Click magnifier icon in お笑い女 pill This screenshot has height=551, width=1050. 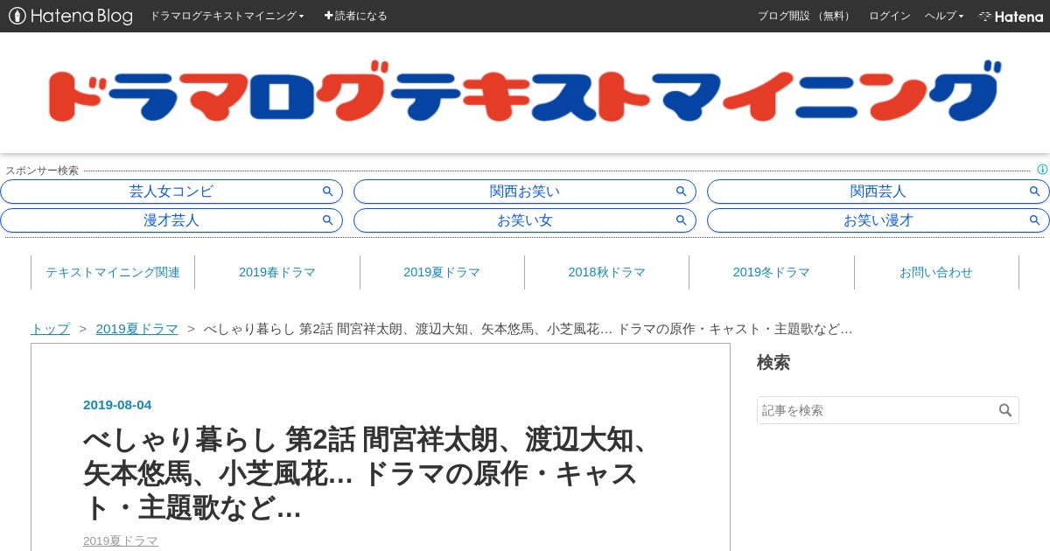click(x=682, y=220)
